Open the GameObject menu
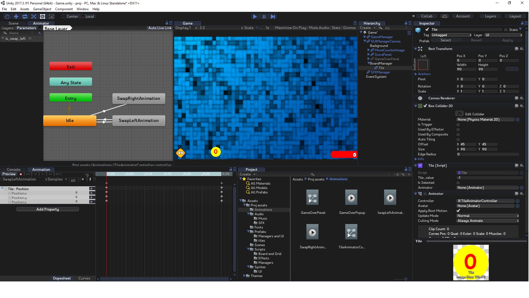 42,9
